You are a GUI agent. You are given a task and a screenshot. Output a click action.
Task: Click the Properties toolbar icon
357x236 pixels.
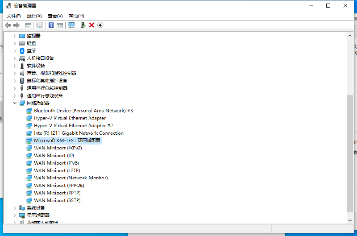pos(39,25)
